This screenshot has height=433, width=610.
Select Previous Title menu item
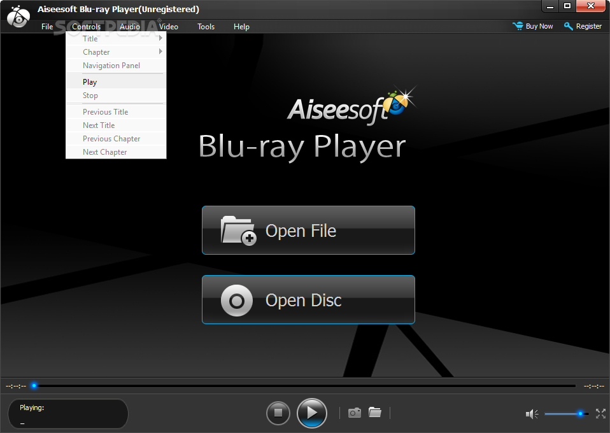coord(116,112)
